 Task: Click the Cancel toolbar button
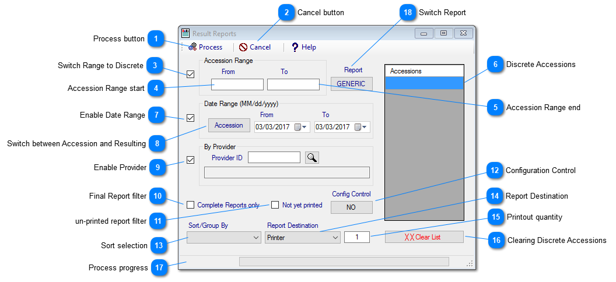[255, 47]
